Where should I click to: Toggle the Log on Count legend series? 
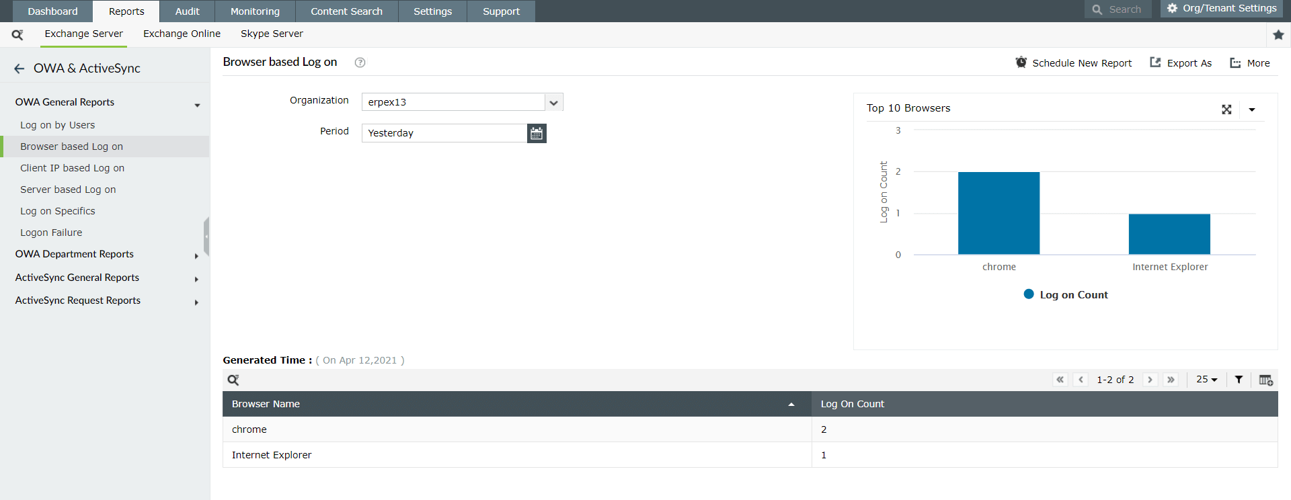[x=1066, y=295]
